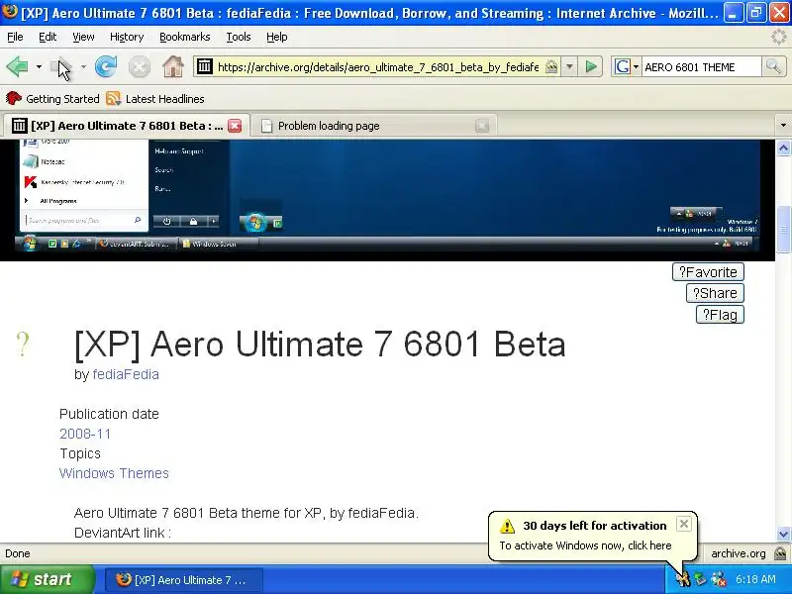The height and width of the screenshot is (594, 792).
Task: Click the Share button
Action: click(715, 293)
